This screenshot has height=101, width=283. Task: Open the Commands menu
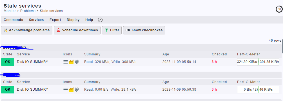[x=13, y=20]
